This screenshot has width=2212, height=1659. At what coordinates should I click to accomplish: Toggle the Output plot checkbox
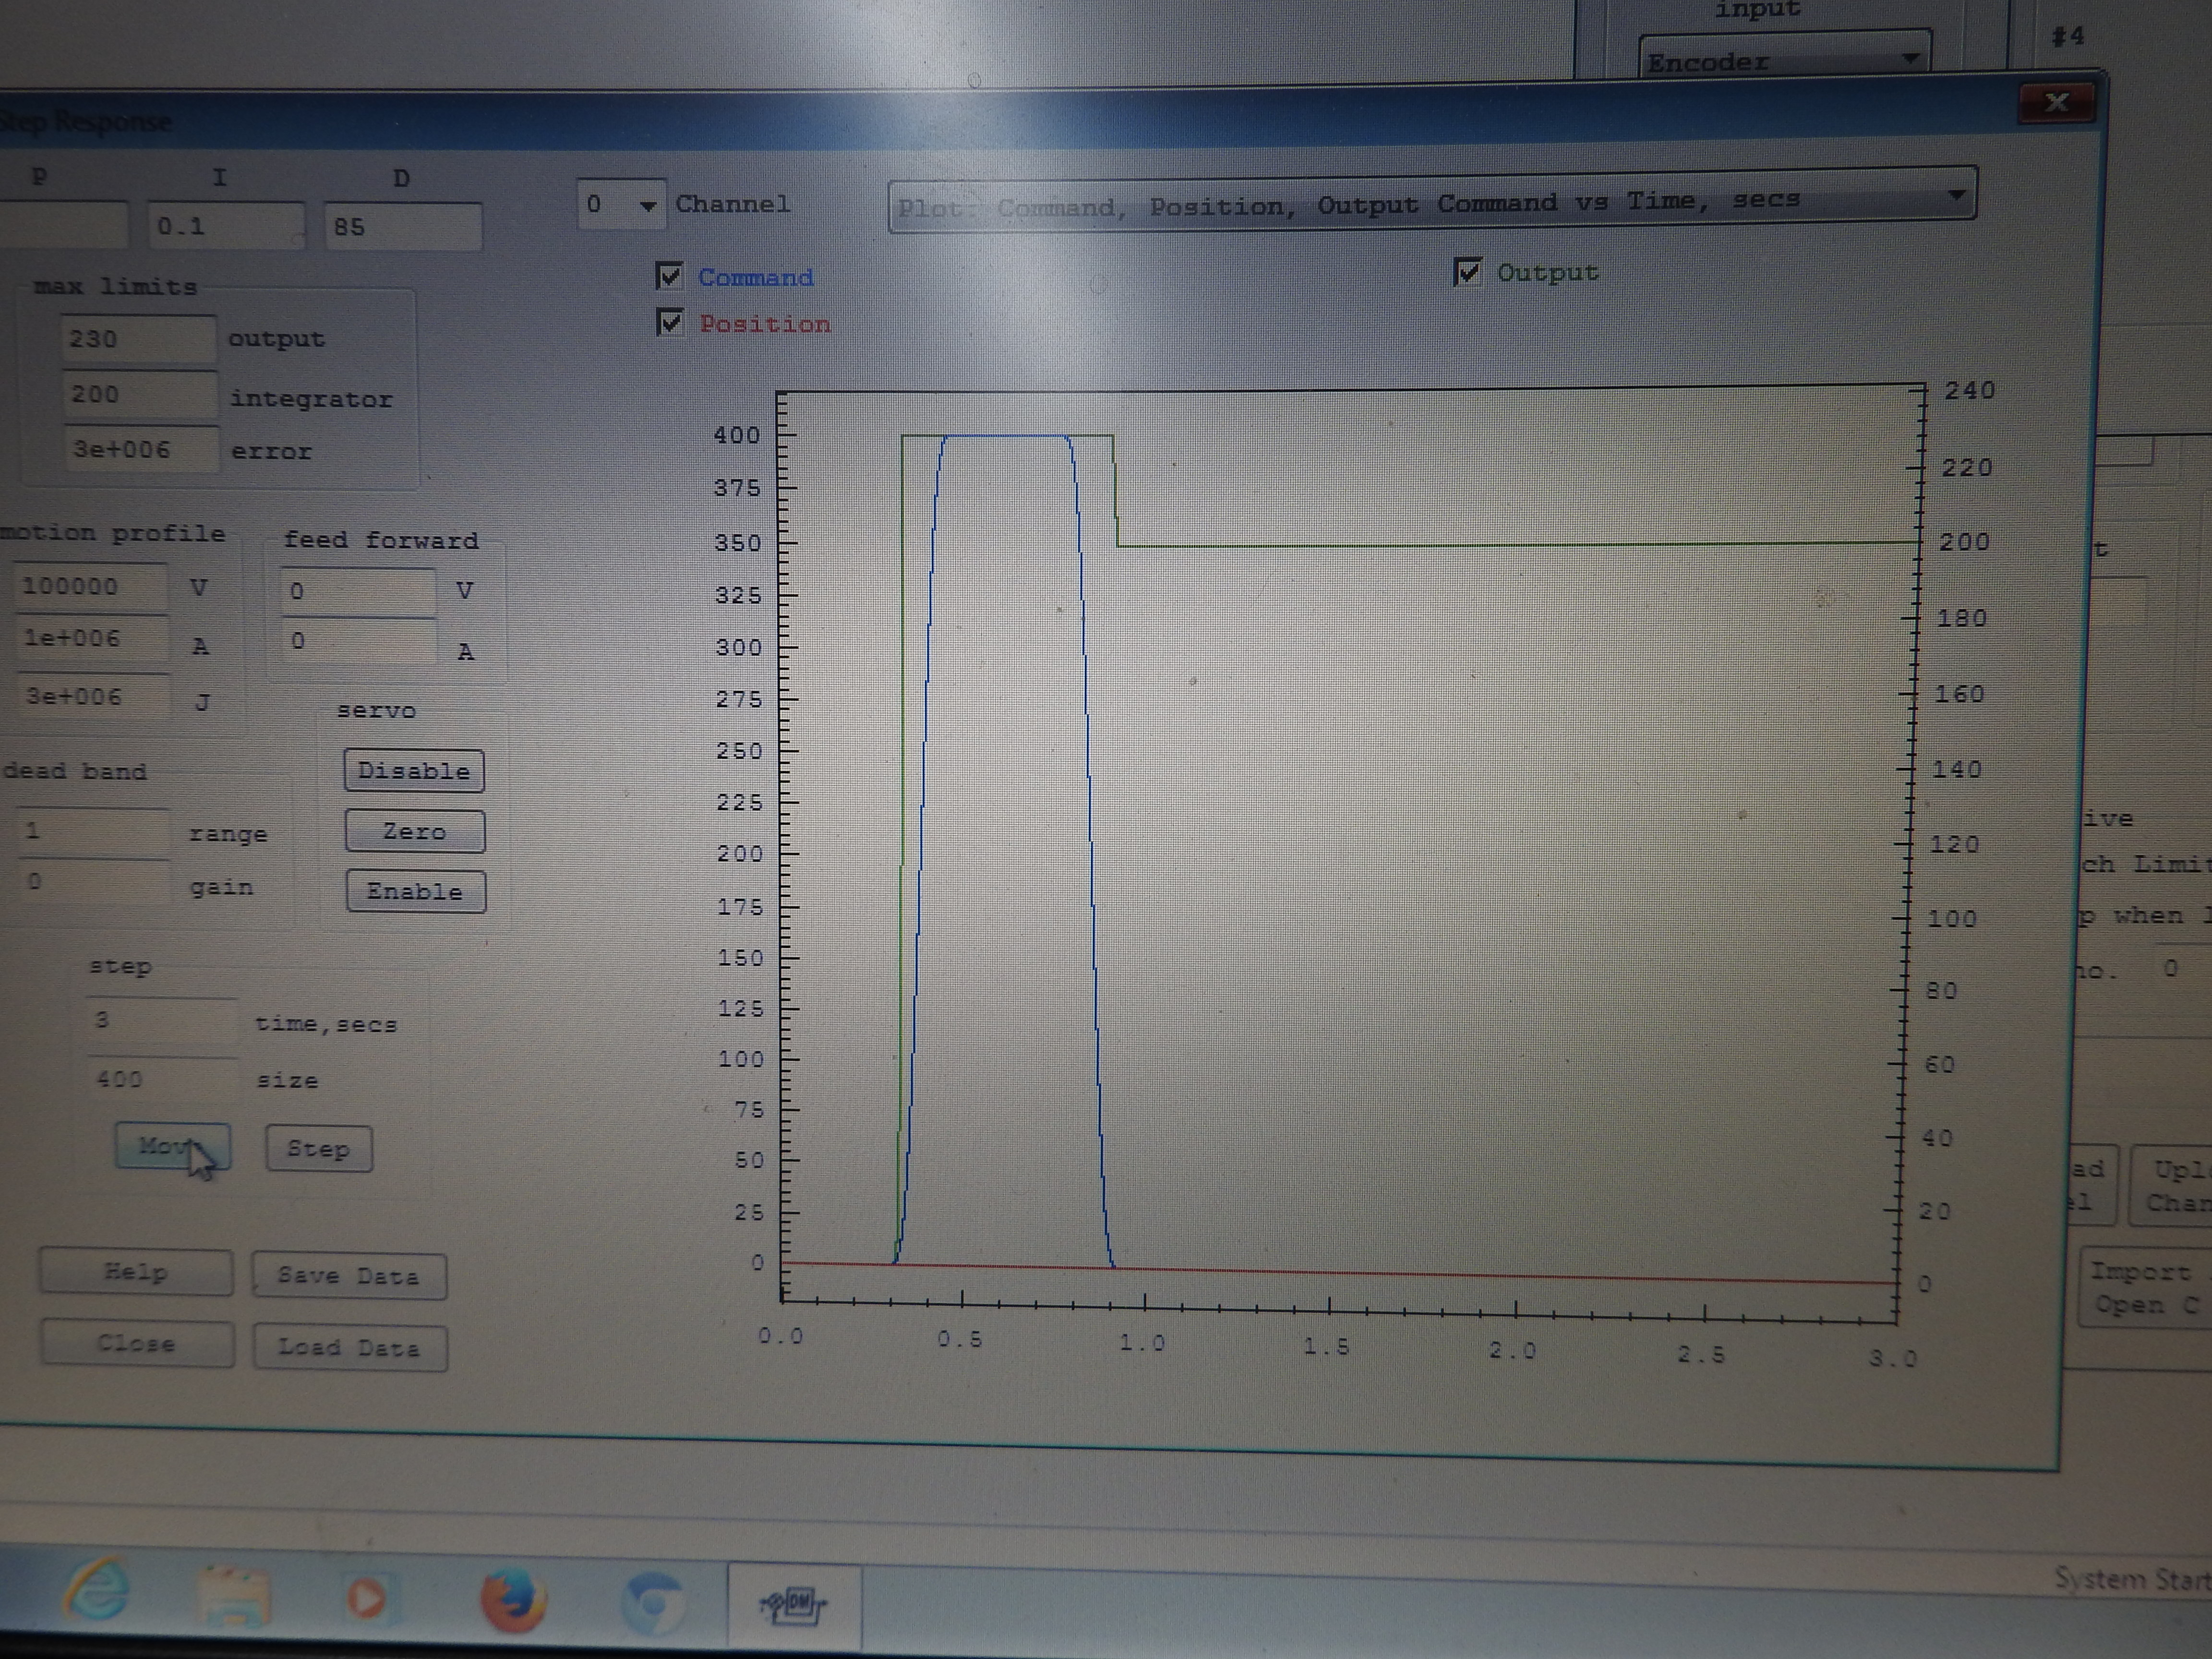click(x=1467, y=272)
